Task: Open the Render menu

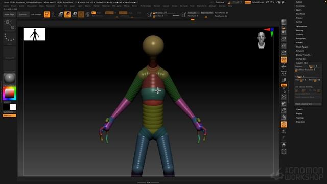Action: [157, 6]
